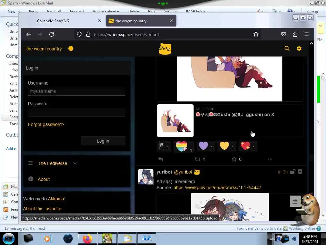Open New dropdown arrow in Live Mail
This screenshot has height=245, width=326.
pos(19,11)
